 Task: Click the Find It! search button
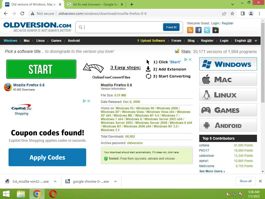tap(171, 27)
